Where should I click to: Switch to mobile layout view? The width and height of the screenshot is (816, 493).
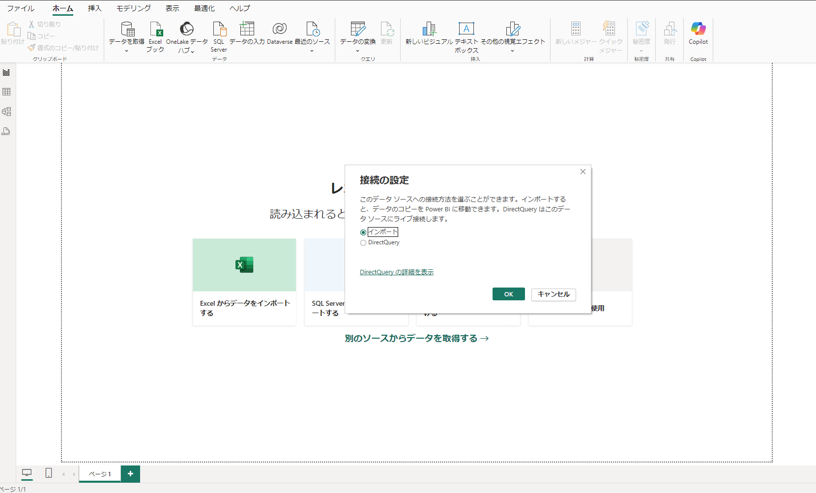click(x=48, y=473)
